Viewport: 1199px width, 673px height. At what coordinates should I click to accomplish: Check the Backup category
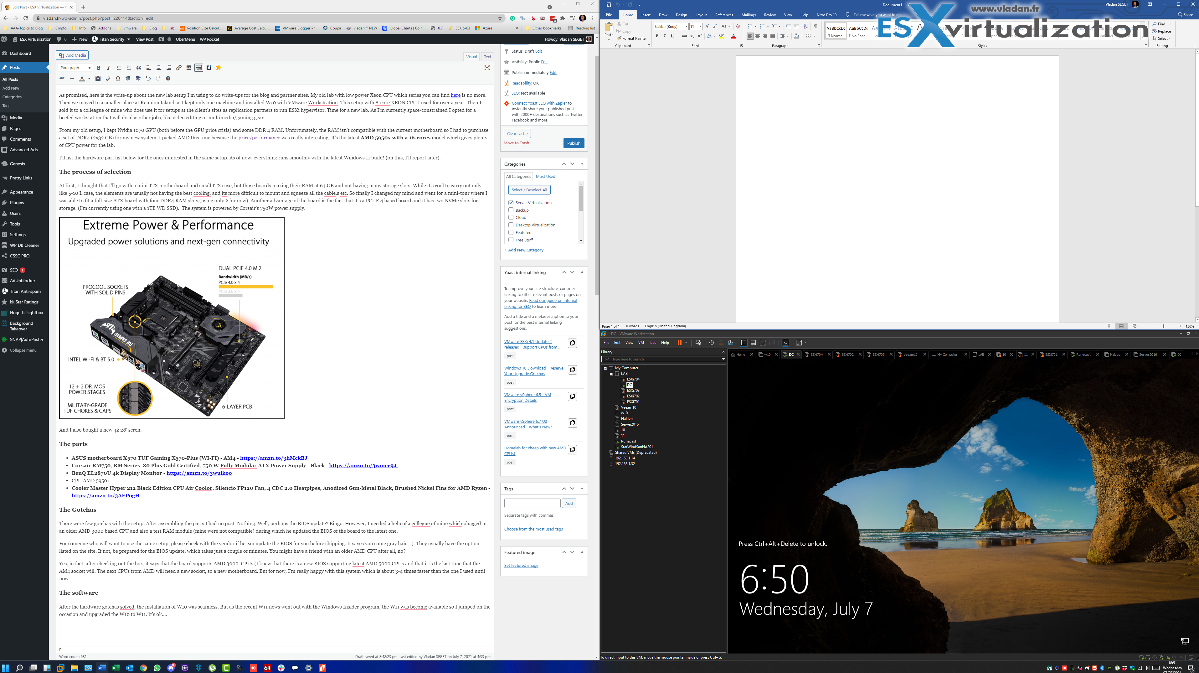pos(511,210)
